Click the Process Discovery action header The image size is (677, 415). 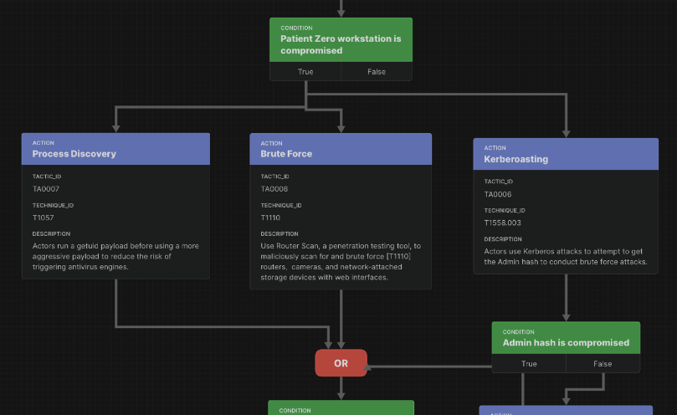[115, 149]
